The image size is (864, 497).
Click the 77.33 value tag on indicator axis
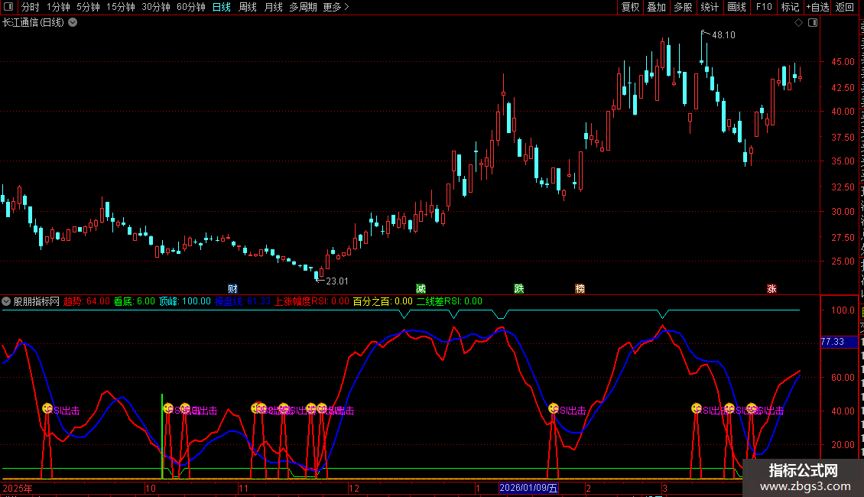[839, 342]
